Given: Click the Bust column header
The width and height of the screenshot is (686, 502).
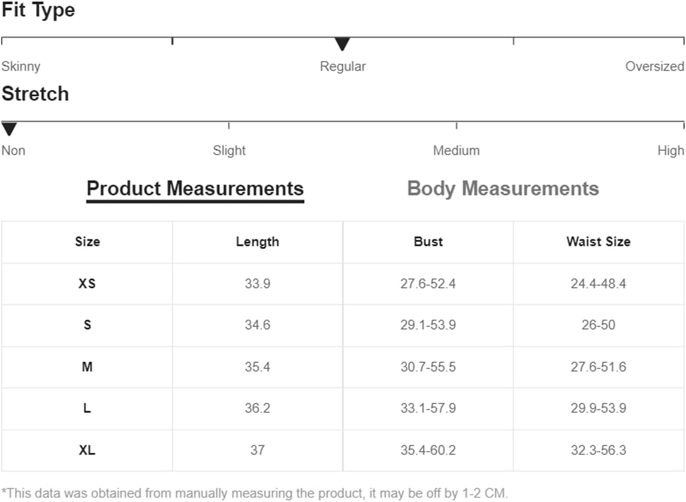Looking at the screenshot, I should tap(428, 242).
